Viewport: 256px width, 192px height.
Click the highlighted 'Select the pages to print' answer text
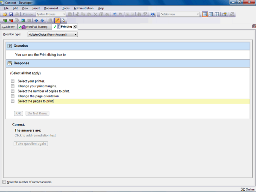pyautogui.click(x=36, y=101)
